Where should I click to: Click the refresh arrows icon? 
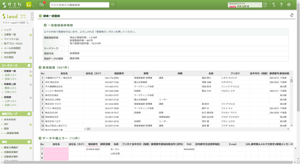click(x=292, y=15)
